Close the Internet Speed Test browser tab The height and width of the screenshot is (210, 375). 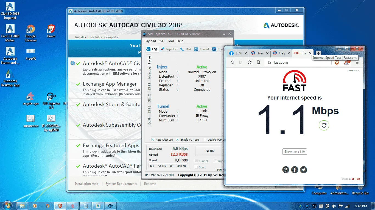click(310, 53)
